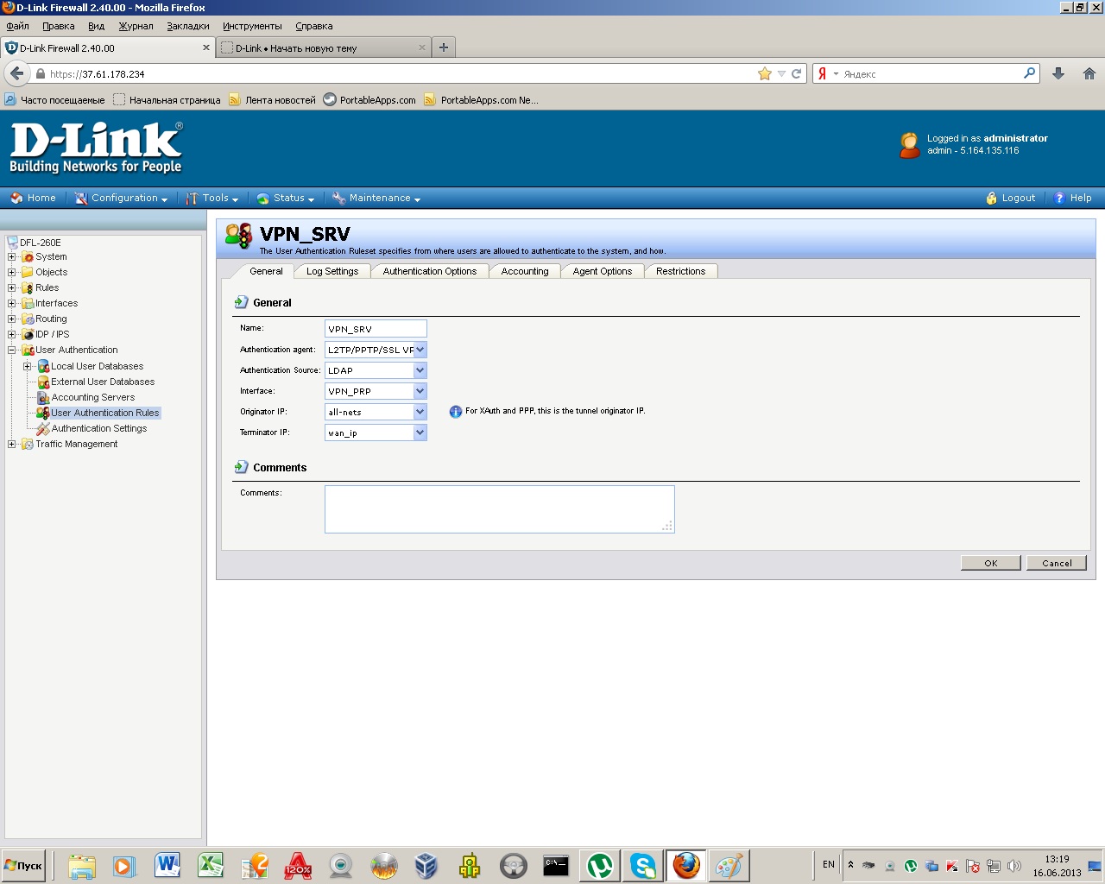The image size is (1105, 884).
Task: Click the search magnifier in Yandex box
Action: coord(1029,73)
